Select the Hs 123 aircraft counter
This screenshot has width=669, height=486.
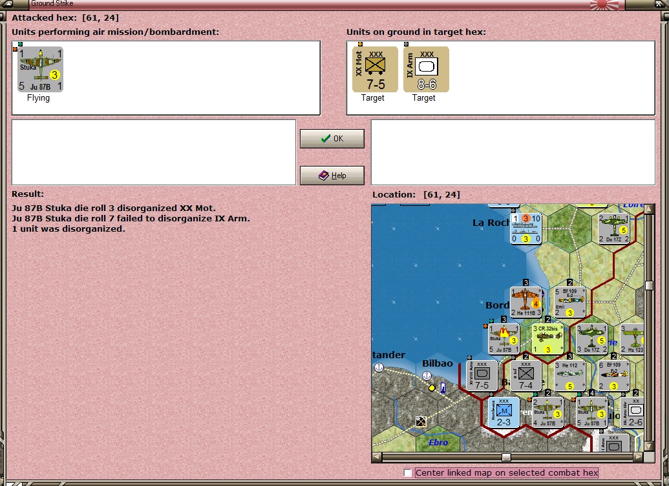632,339
